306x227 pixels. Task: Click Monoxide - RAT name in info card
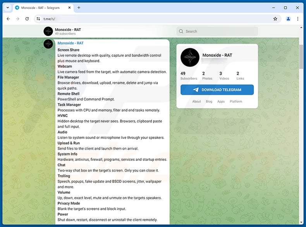click(217, 55)
